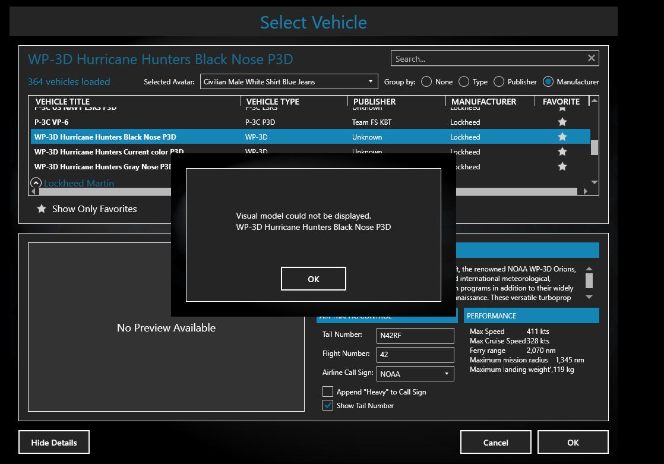664x464 pixels.
Task: Toggle favorite star for WP-3D Black Nose row
Action: click(x=562, y=137)
